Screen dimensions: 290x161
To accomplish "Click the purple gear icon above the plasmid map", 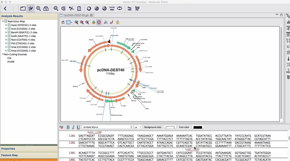I will 99,22.
